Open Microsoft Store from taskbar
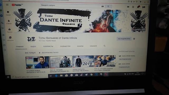Viewport: 169px width, 95px height. pyautogui.click(x=66, y=75)
